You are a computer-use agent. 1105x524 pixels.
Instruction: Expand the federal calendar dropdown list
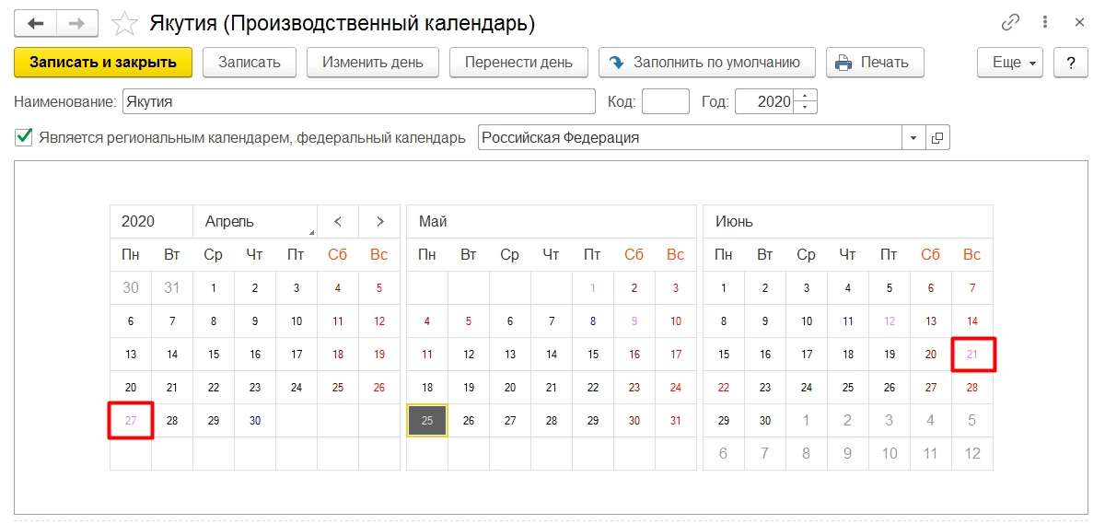[913, 138]
